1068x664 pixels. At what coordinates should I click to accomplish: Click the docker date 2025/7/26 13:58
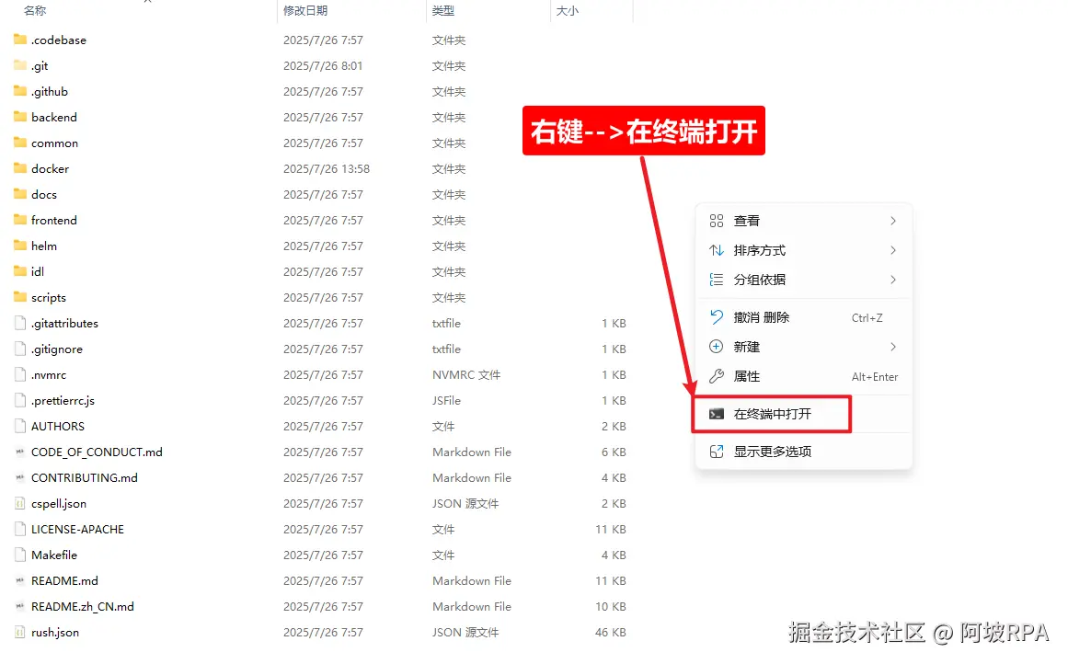327,168
